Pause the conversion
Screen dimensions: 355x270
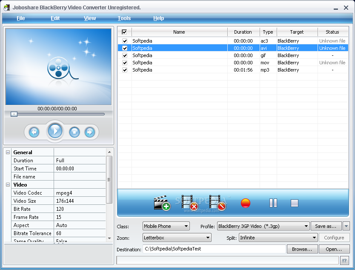pos(273,203)
